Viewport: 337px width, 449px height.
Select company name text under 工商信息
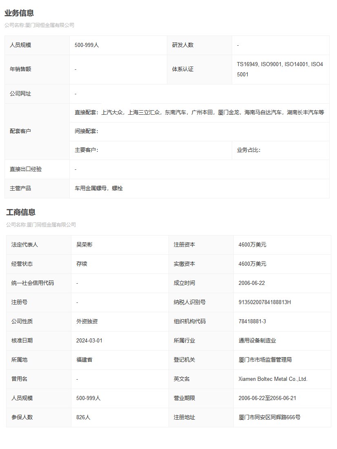(41, 225)
